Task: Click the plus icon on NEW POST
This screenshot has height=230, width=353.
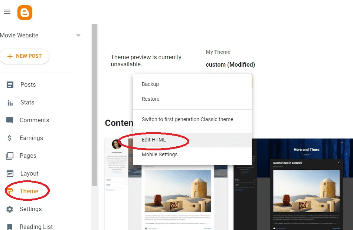Action: point(10,56)
